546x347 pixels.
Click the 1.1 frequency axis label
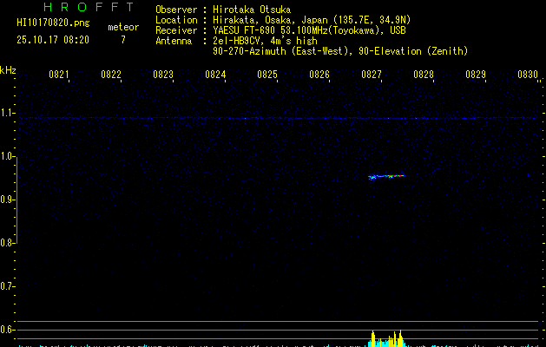8,113
